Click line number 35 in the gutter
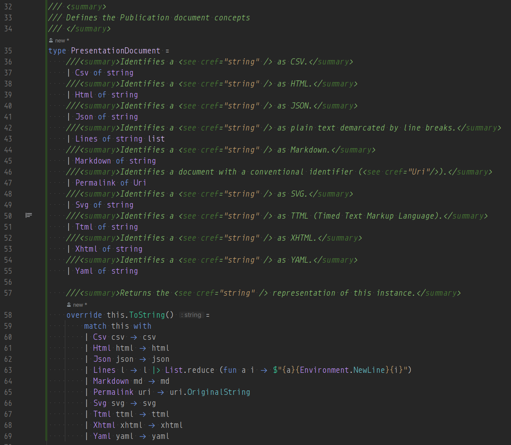Viewport: 511px width, 445px height. pyautogui.click(x=8, y=51)
